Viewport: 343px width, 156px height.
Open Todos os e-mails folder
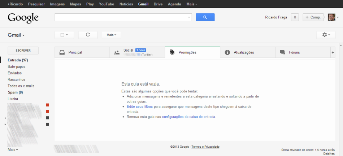(21, 86)
